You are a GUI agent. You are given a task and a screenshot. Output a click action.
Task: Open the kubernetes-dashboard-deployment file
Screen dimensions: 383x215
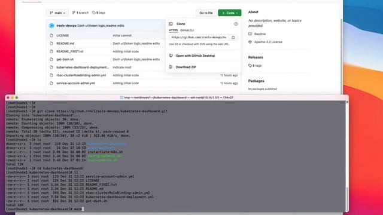83,67
